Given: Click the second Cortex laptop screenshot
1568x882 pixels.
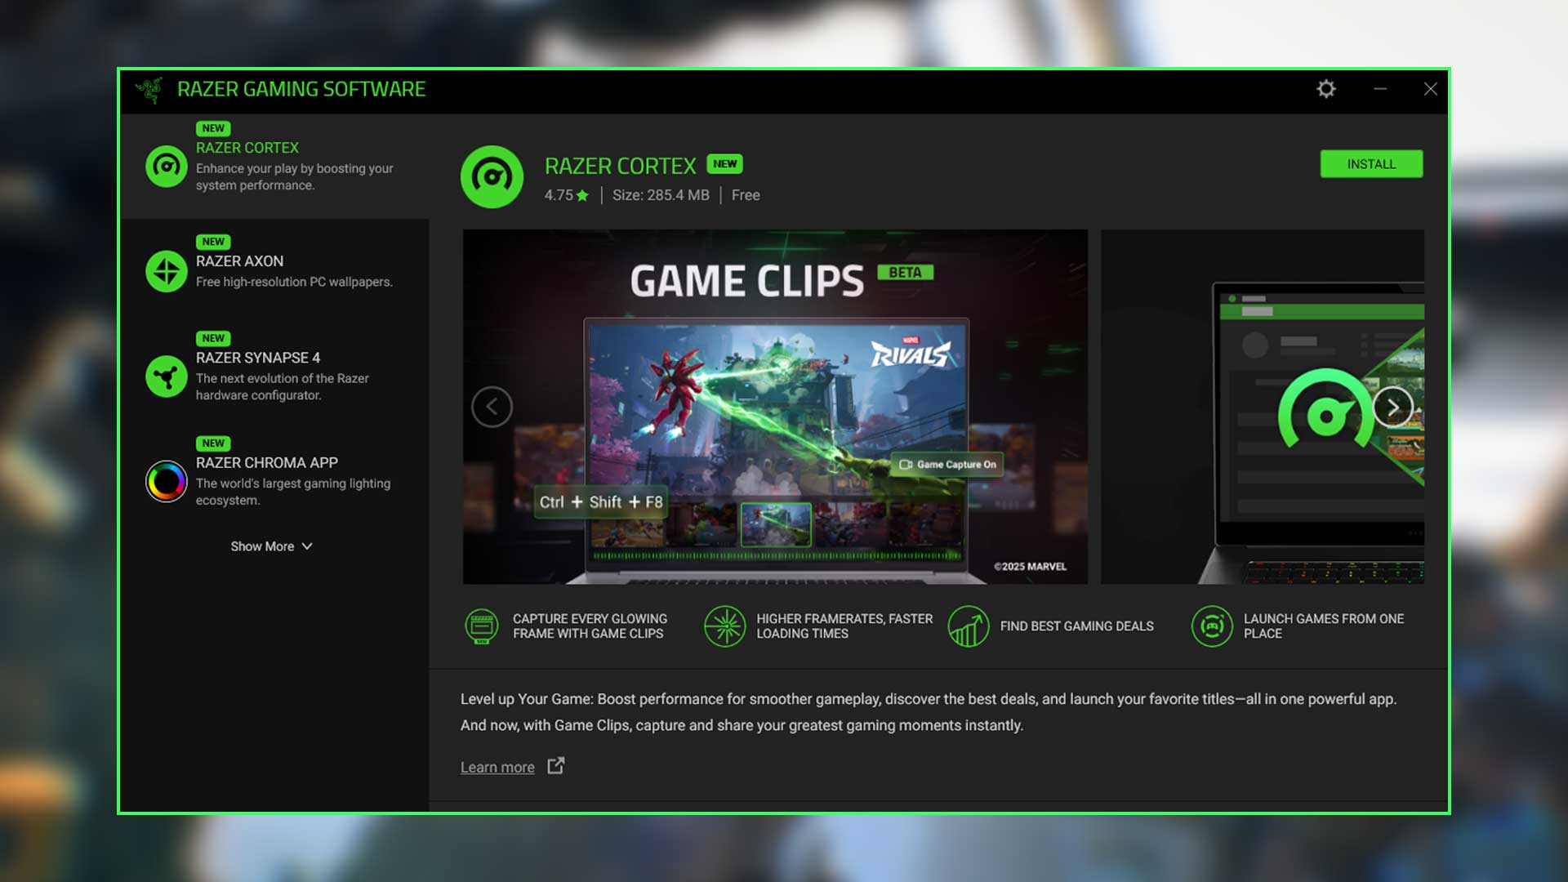Looking at the screenshot, I should (x=1263, y=407).
